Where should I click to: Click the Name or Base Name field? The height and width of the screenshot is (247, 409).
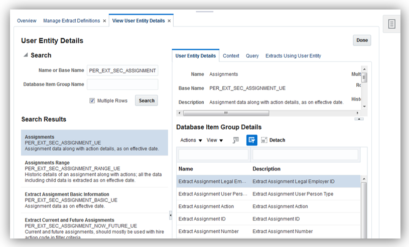(122, 70)
